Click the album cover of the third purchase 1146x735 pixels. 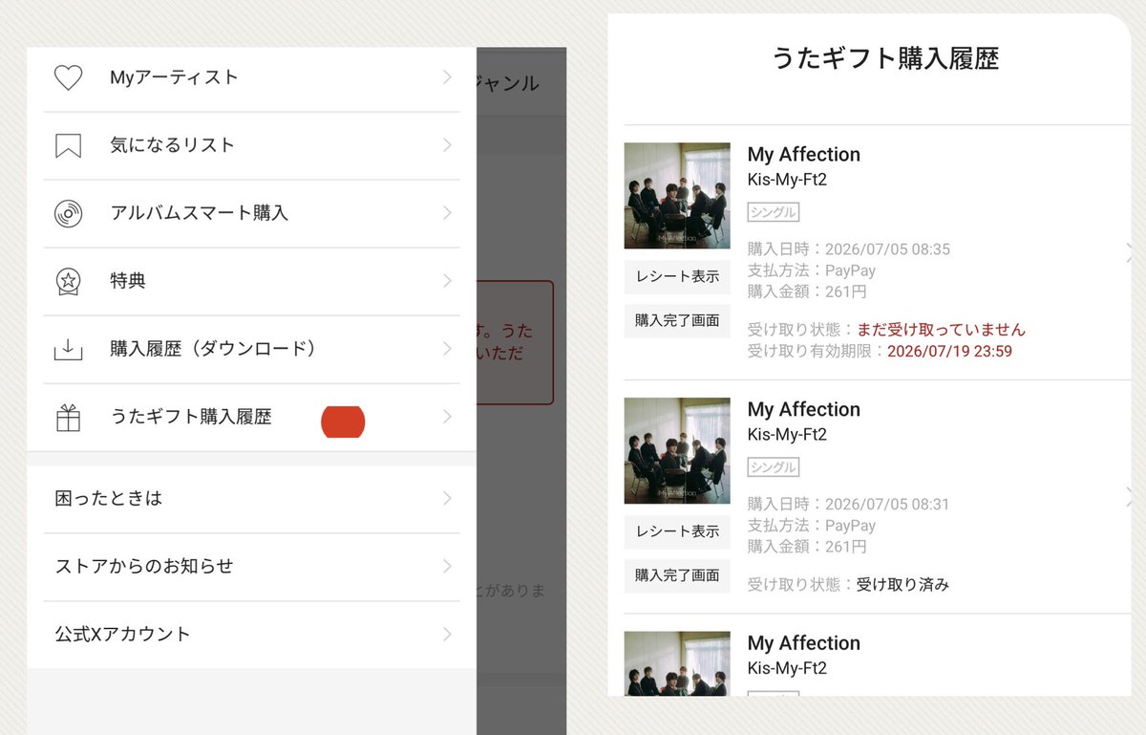pos(677,663)
